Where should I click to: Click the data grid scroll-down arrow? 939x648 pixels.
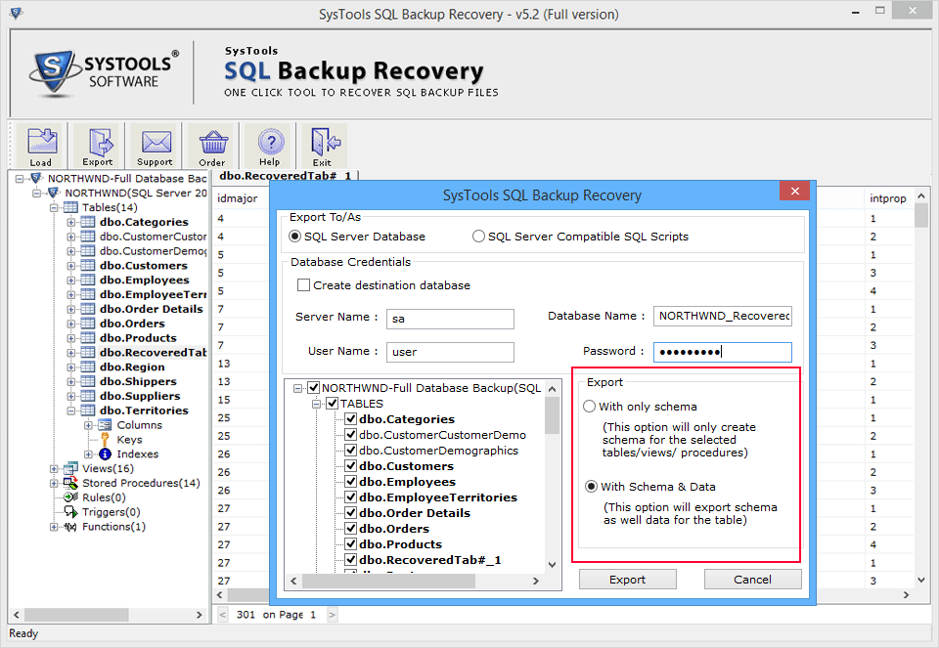[921, 580]
